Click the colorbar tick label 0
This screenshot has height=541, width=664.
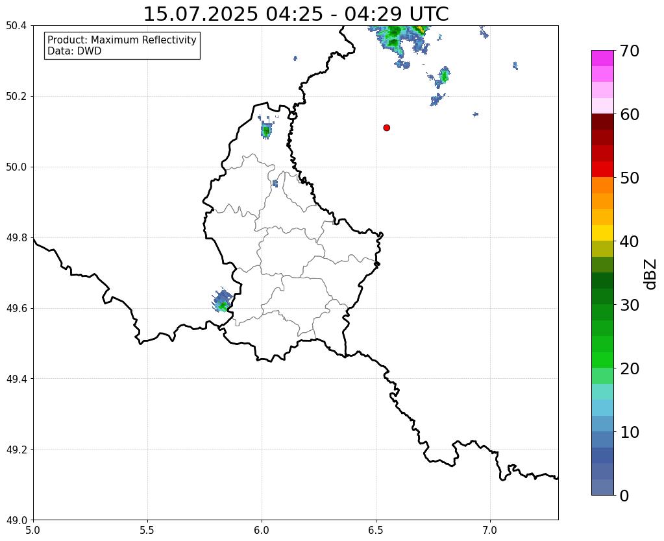pyautogui.click(x=624, y=496)
